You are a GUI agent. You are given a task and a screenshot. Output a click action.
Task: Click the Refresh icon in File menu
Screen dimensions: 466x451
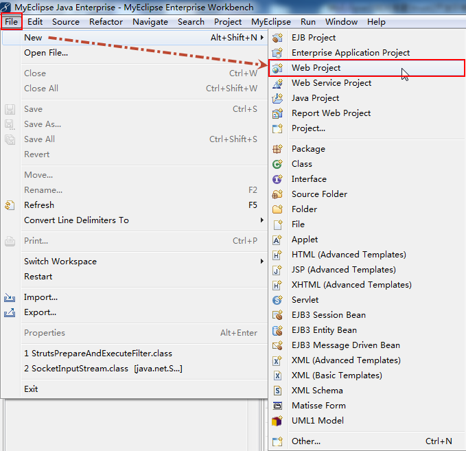tap(10, 205)
